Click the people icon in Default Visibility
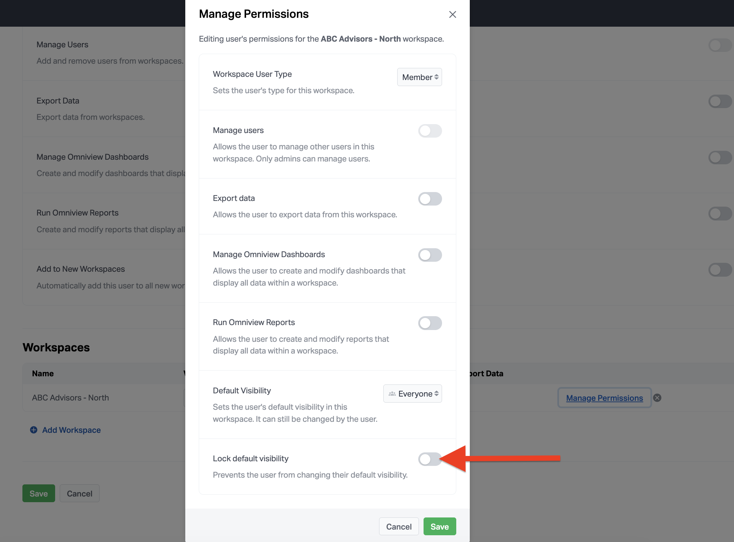This screenshot has width=734, height=542. [x=392, y=394]
